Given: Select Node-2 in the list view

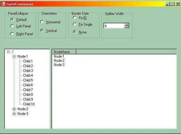Looking at the screenshot, I should pos(59,61).
